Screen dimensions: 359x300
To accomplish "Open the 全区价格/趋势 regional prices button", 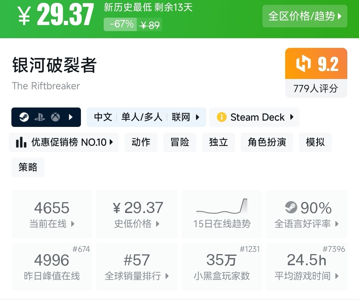I will [x=305, y=16].
